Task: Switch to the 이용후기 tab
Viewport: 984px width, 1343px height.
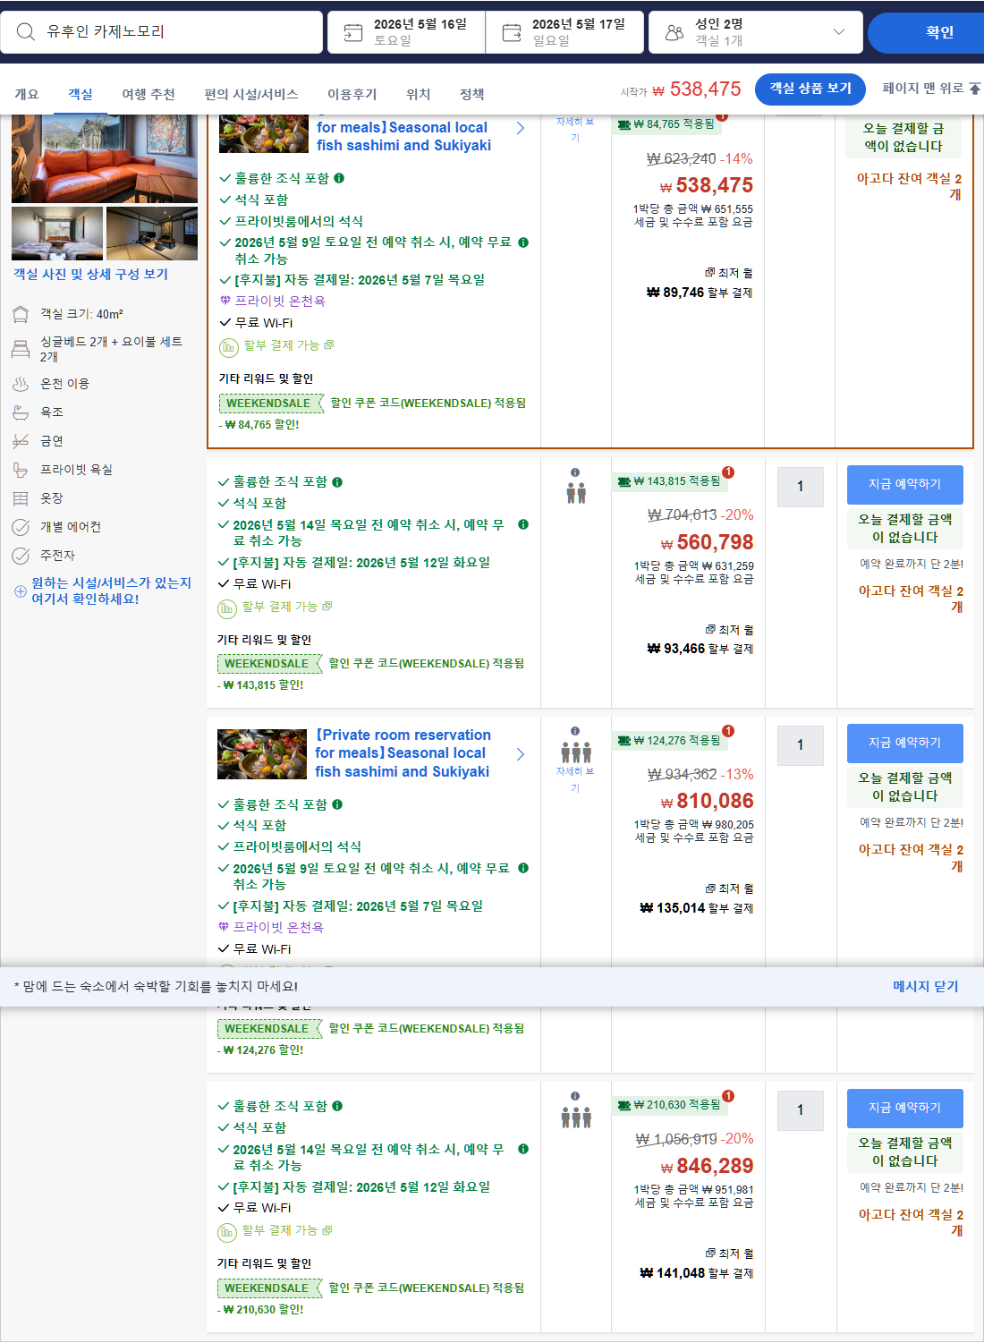Action: 351,94
